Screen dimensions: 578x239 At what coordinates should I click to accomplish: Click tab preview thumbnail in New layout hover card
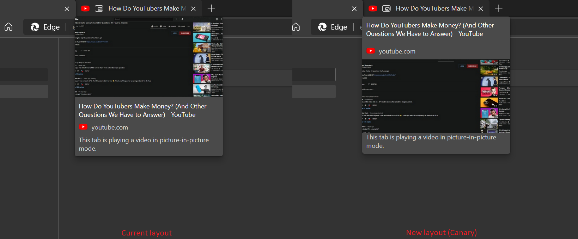point(436,96)
